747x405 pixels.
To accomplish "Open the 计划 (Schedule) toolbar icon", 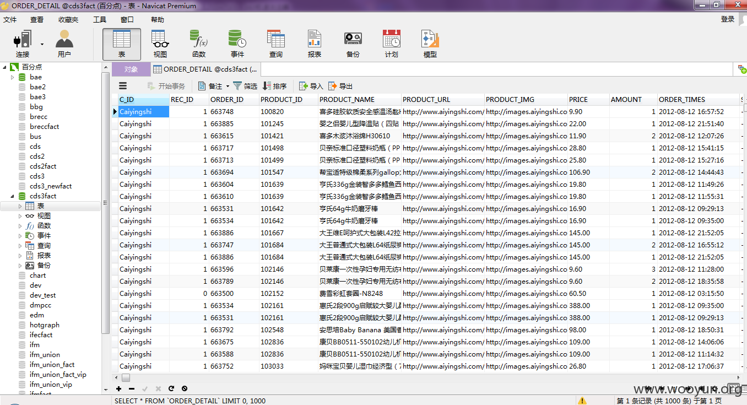I will 392,44.
